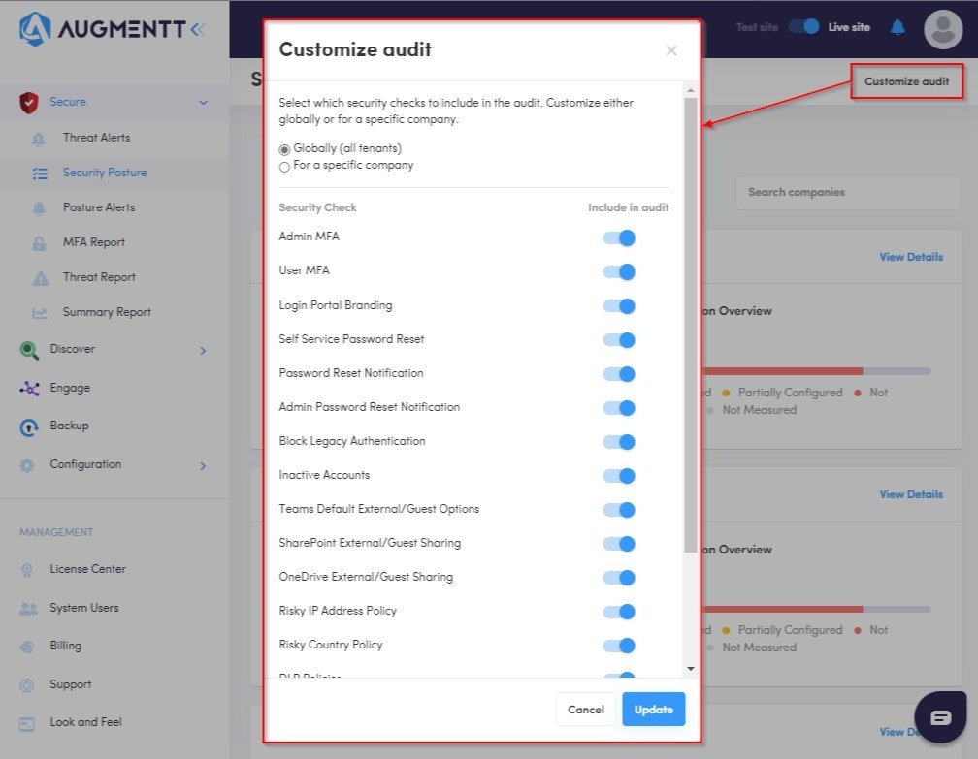The height and width of the screenshot is (759, 978).
Task: Open the user profile avatar
Action: (942, 28)
